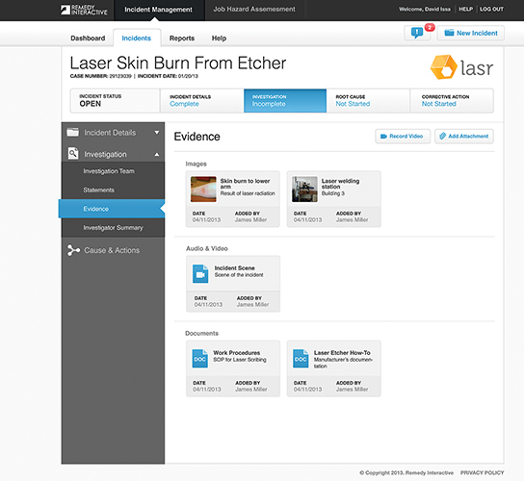Collapse the Investigation sidebar section arrow
This screenshot has width=524, height=481.
click(156, 155)
